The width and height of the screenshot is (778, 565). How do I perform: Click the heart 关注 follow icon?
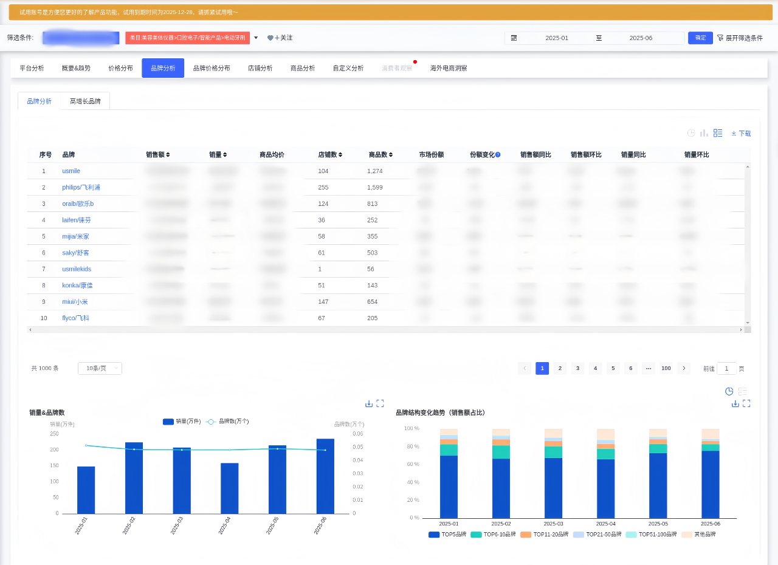(270, 38)
